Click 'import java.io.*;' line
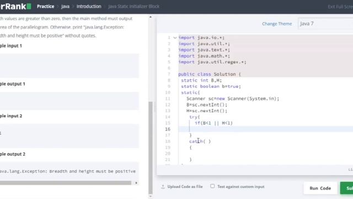353x199 pixels. tap(201, 38)
